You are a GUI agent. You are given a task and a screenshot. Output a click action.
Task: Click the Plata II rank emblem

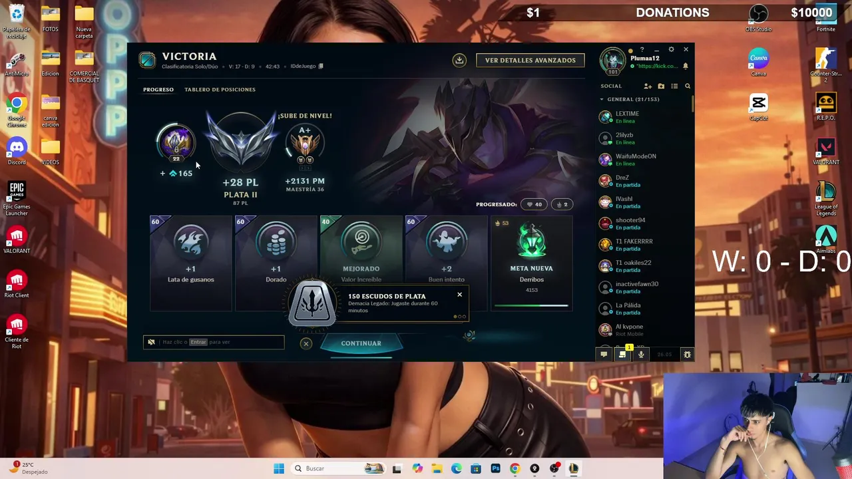(241, 140)
